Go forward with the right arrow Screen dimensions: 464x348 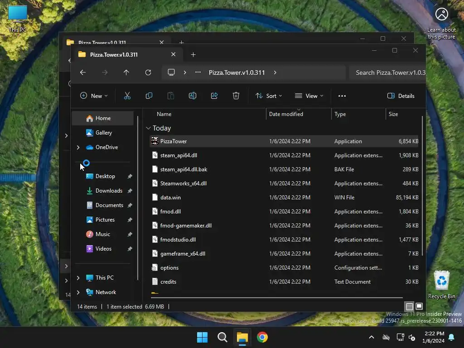pyautogui.click(x=105, y=72)
